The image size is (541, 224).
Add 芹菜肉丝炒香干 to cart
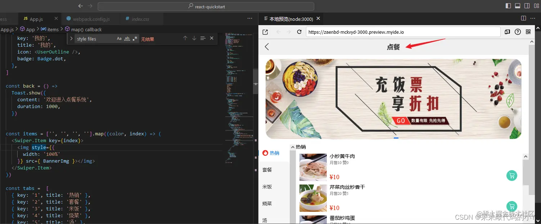pos(512,206)
